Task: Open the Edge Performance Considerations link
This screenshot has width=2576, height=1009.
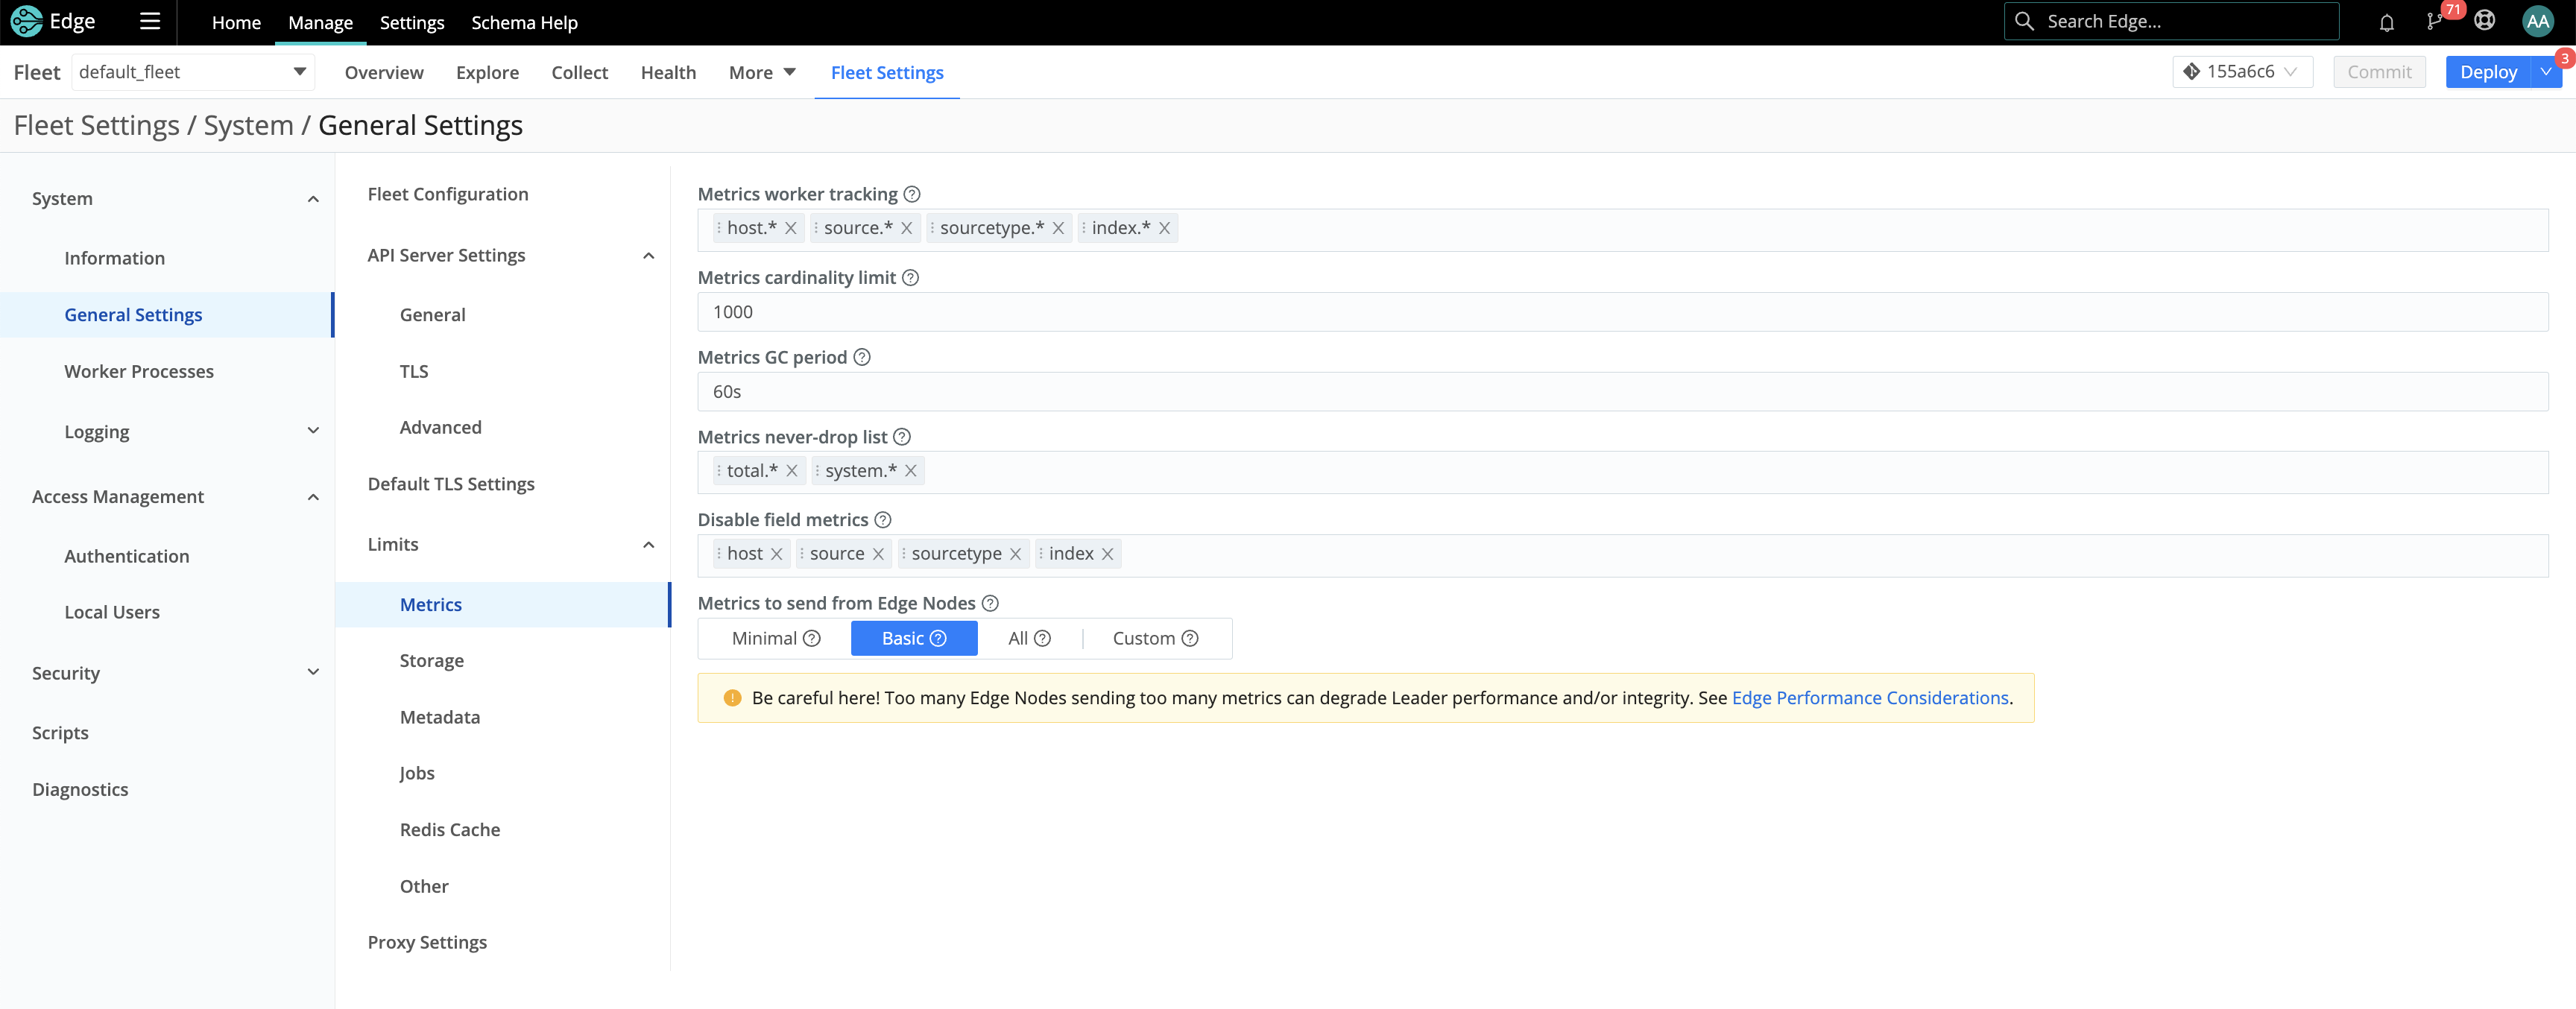Action: (1869, 698)
